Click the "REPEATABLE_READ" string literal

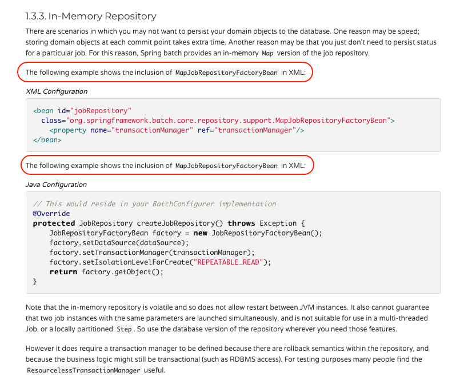[229, 262]
